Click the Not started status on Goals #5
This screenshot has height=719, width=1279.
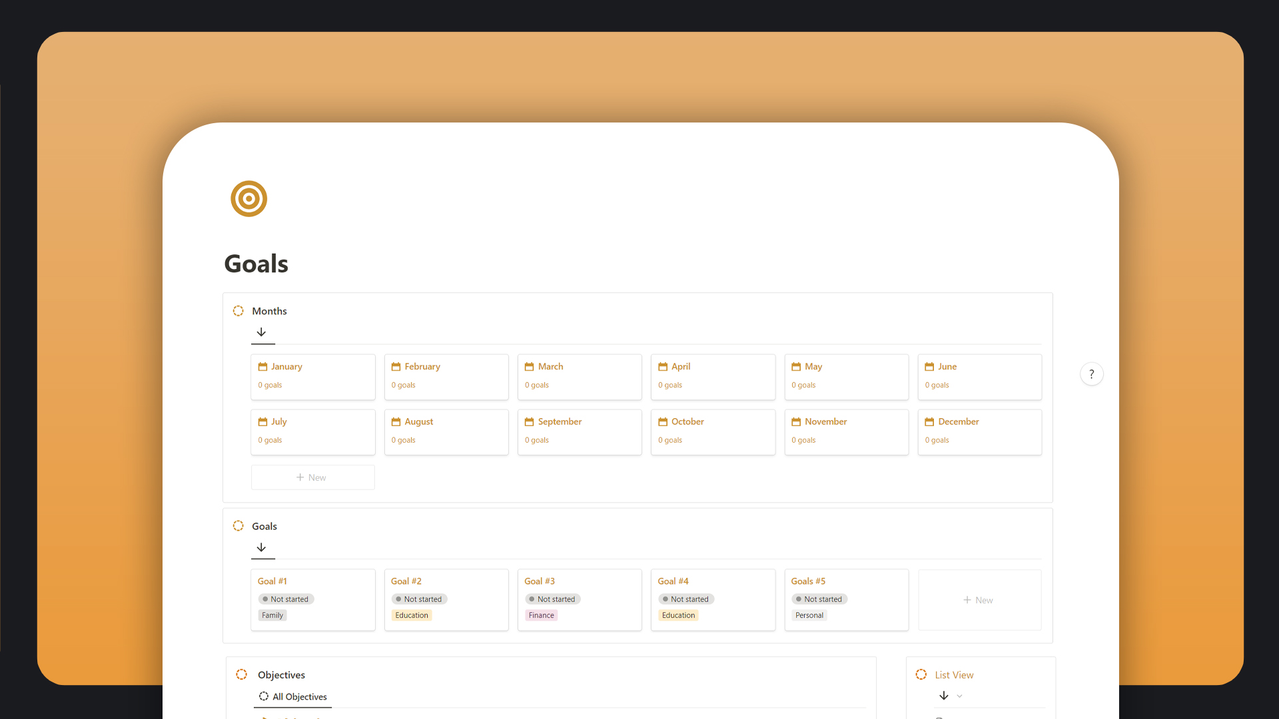pos(819,599)
